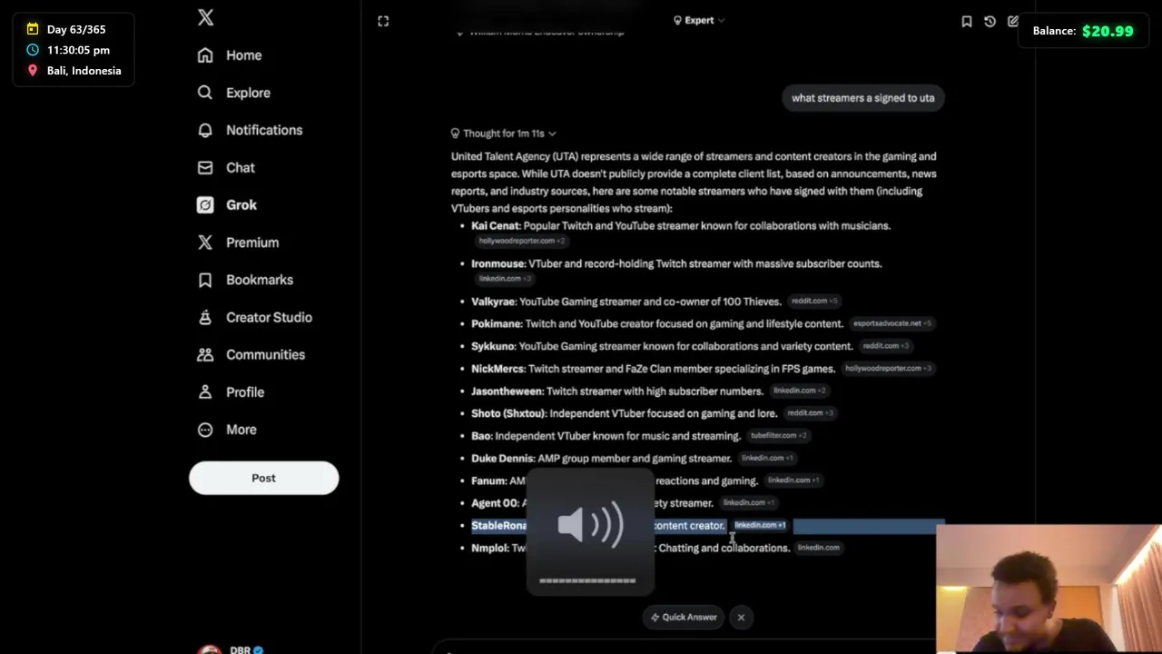Open hollywoodreporter.com source beside NickMercs
The width and height of the screenshot is (1162, 654).
(x=889, y=369)
